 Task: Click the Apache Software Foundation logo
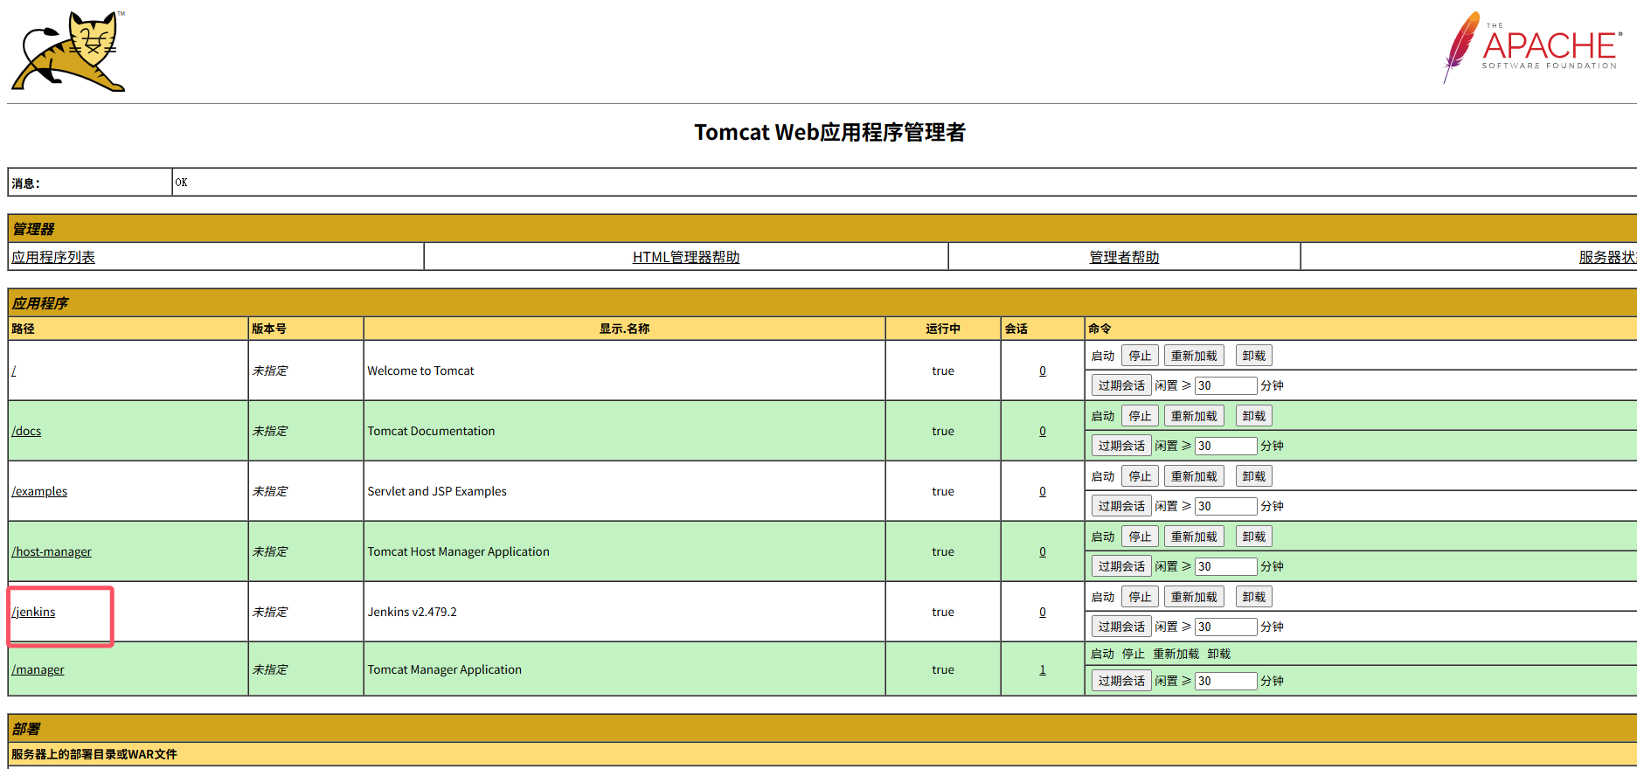click(1532, 47)
